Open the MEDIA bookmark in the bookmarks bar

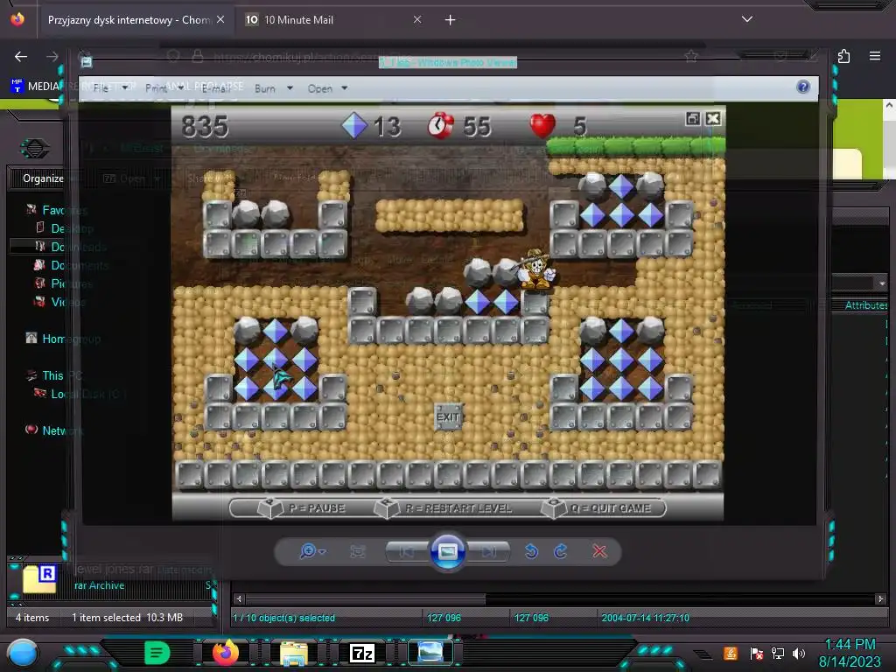35,87
